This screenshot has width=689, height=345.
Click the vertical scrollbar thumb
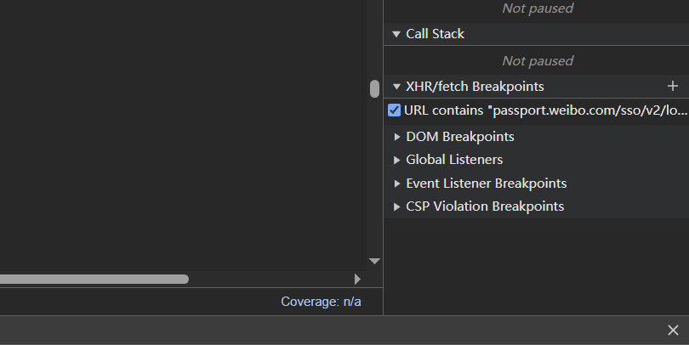pos(374,88)
